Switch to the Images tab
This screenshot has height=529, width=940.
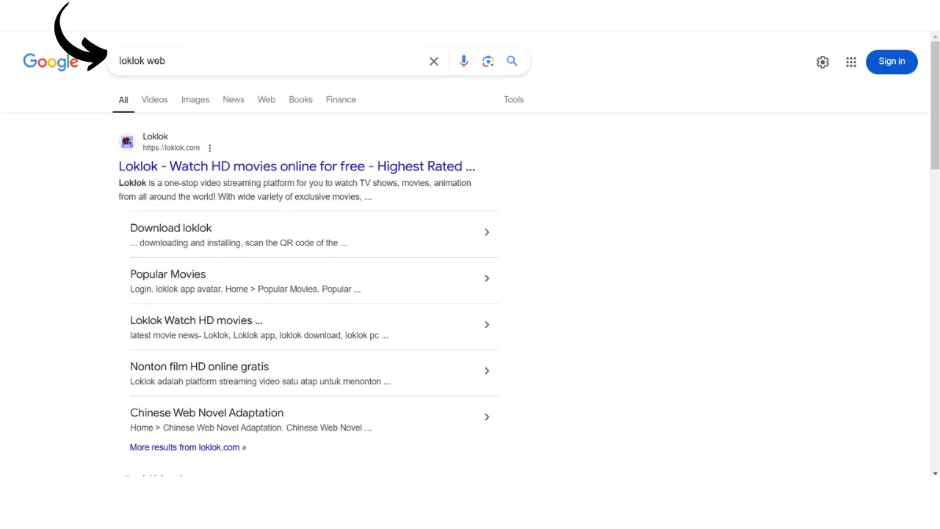(x=195, y=100)
